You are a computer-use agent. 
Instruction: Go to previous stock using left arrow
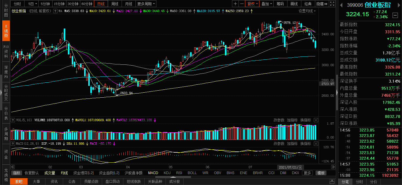pyautogui.click(x=341, y=5)
